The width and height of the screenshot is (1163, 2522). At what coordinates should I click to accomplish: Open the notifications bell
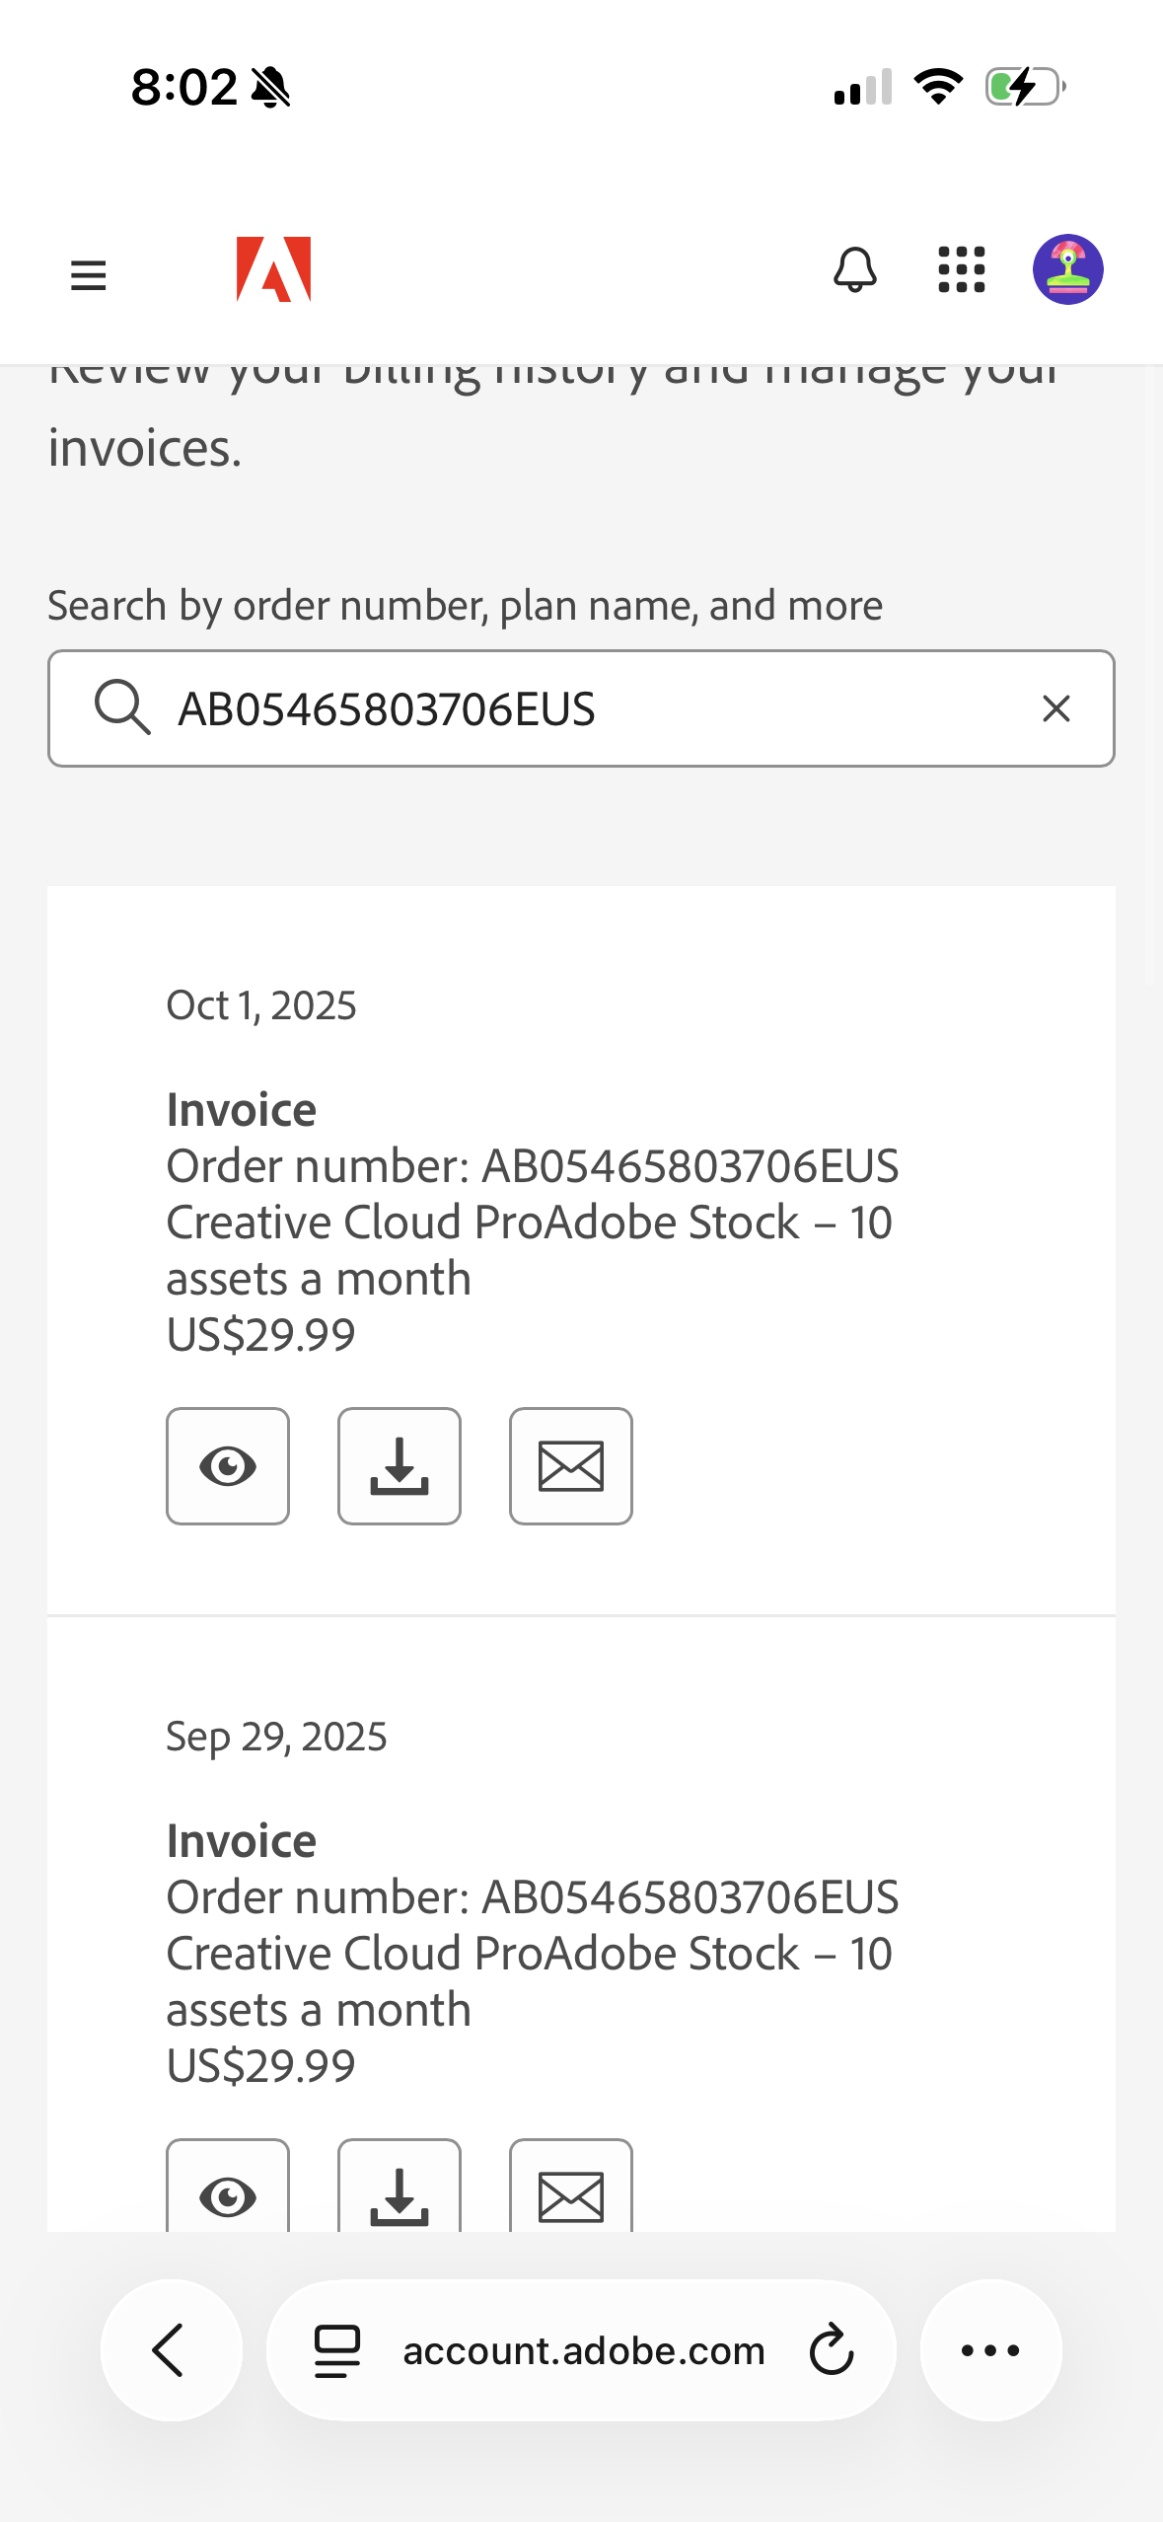pyautogui.click(x=854, y=269)
